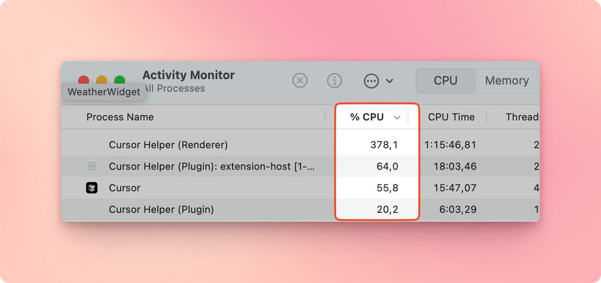Sort by the % CPU column header
601x283 pixels.
(367, 117)
